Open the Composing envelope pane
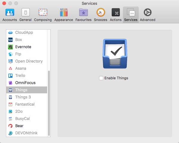This screenshot has width=179, height=143. pos(43,15)
